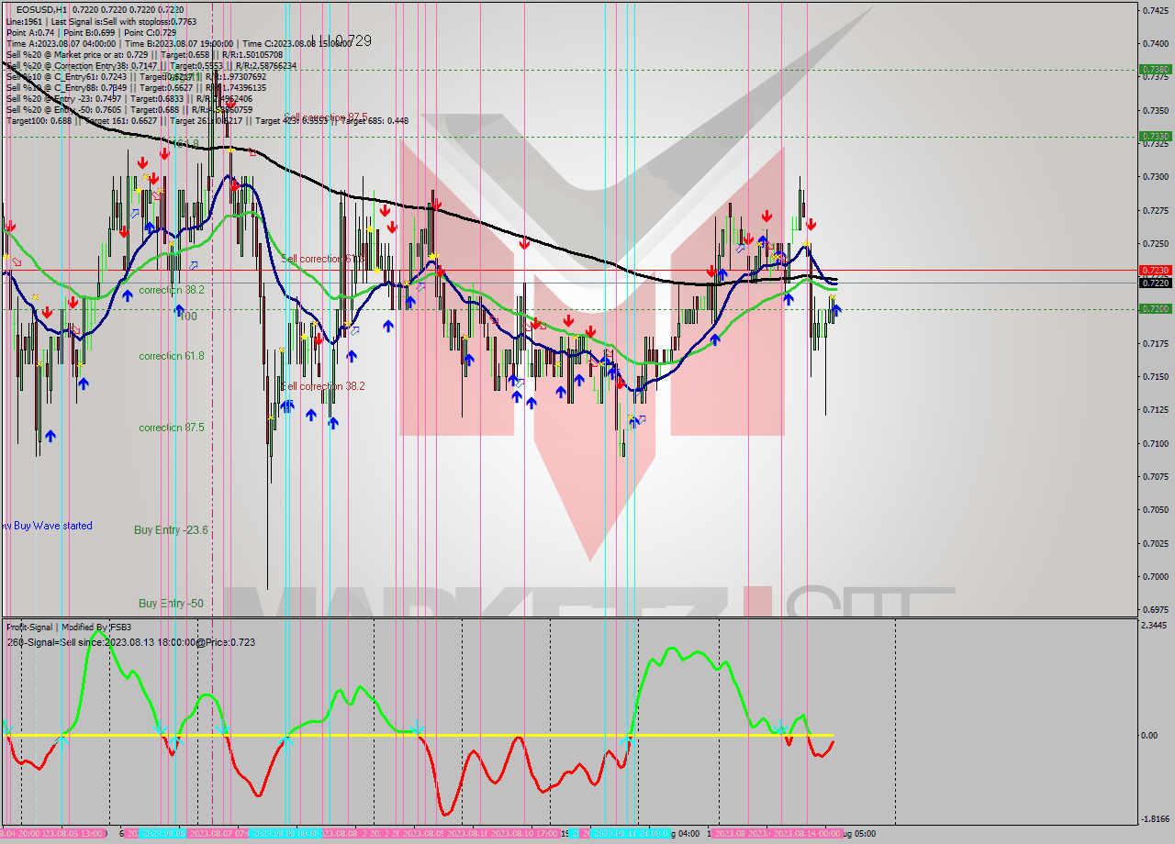Click the -1.8166 indicator scale value
Viewport: 1175px width, 844px height.
point(1154,819)
